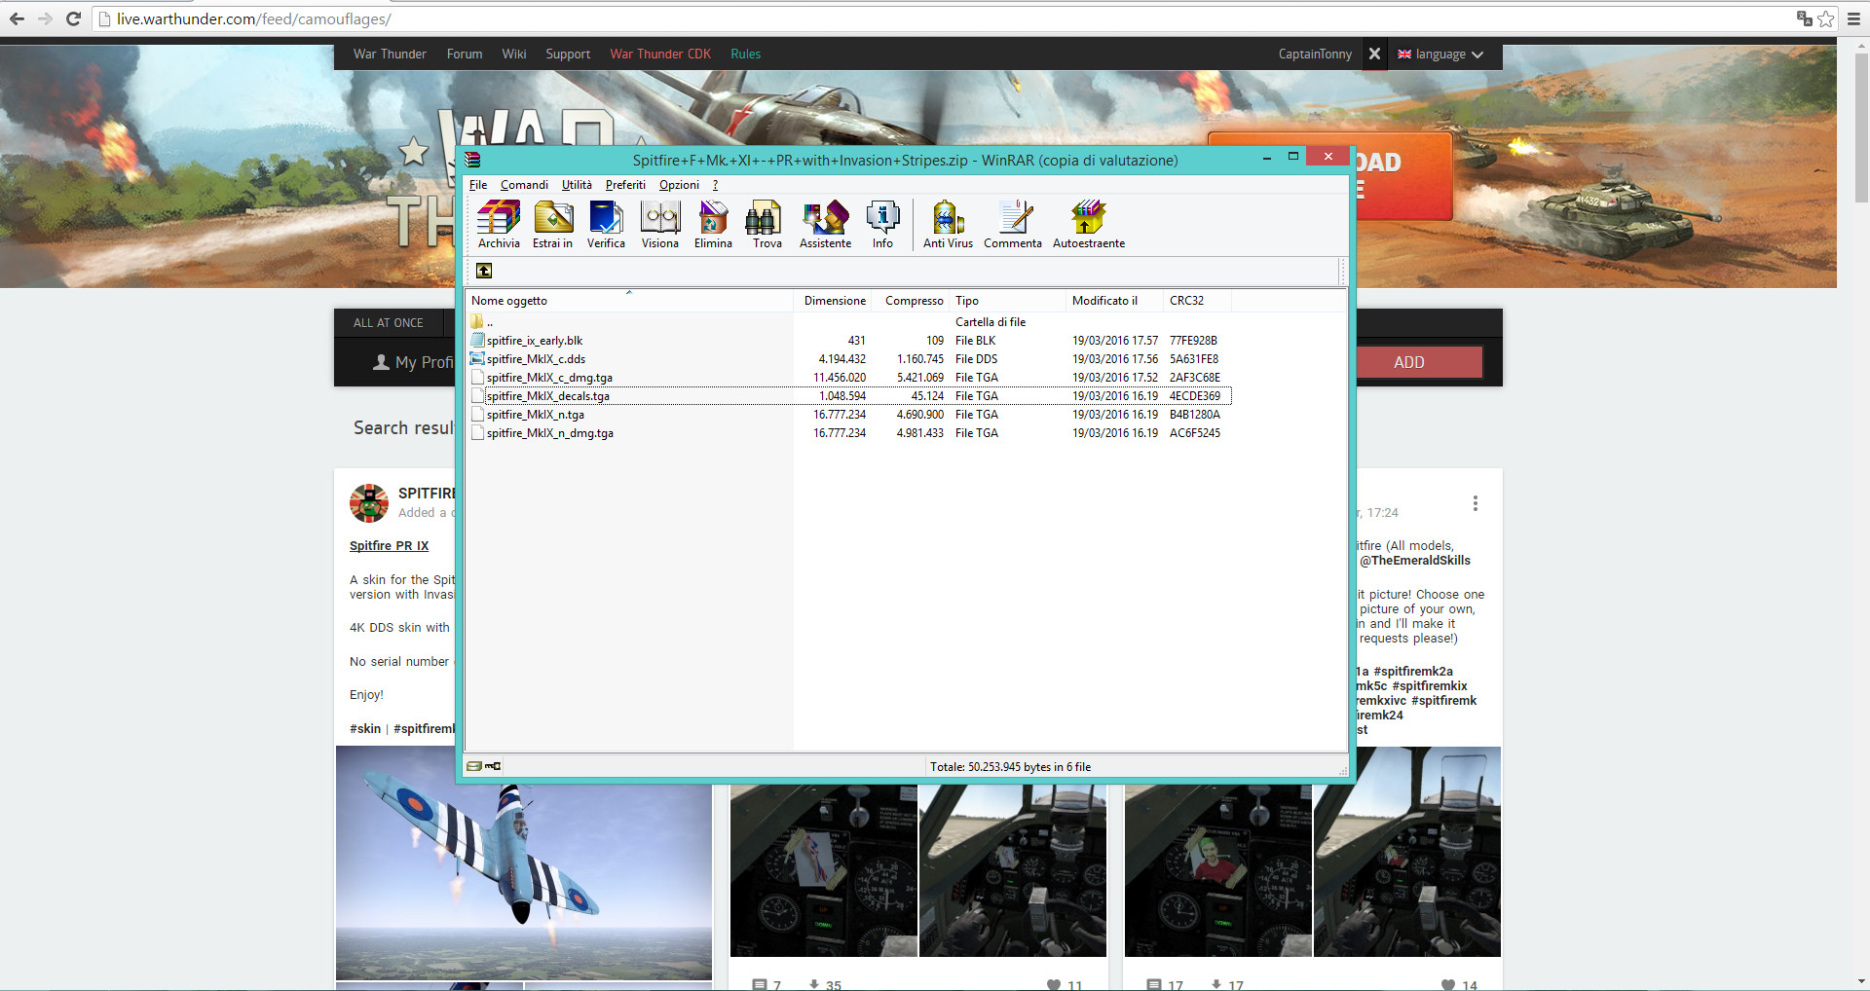
Task: Click the CaptainTonny username
Action: click(x=1315, y=54)
